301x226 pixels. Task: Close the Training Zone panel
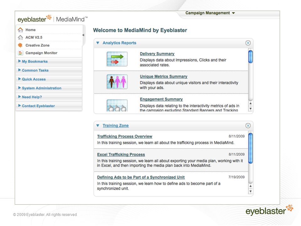[248, 126]
